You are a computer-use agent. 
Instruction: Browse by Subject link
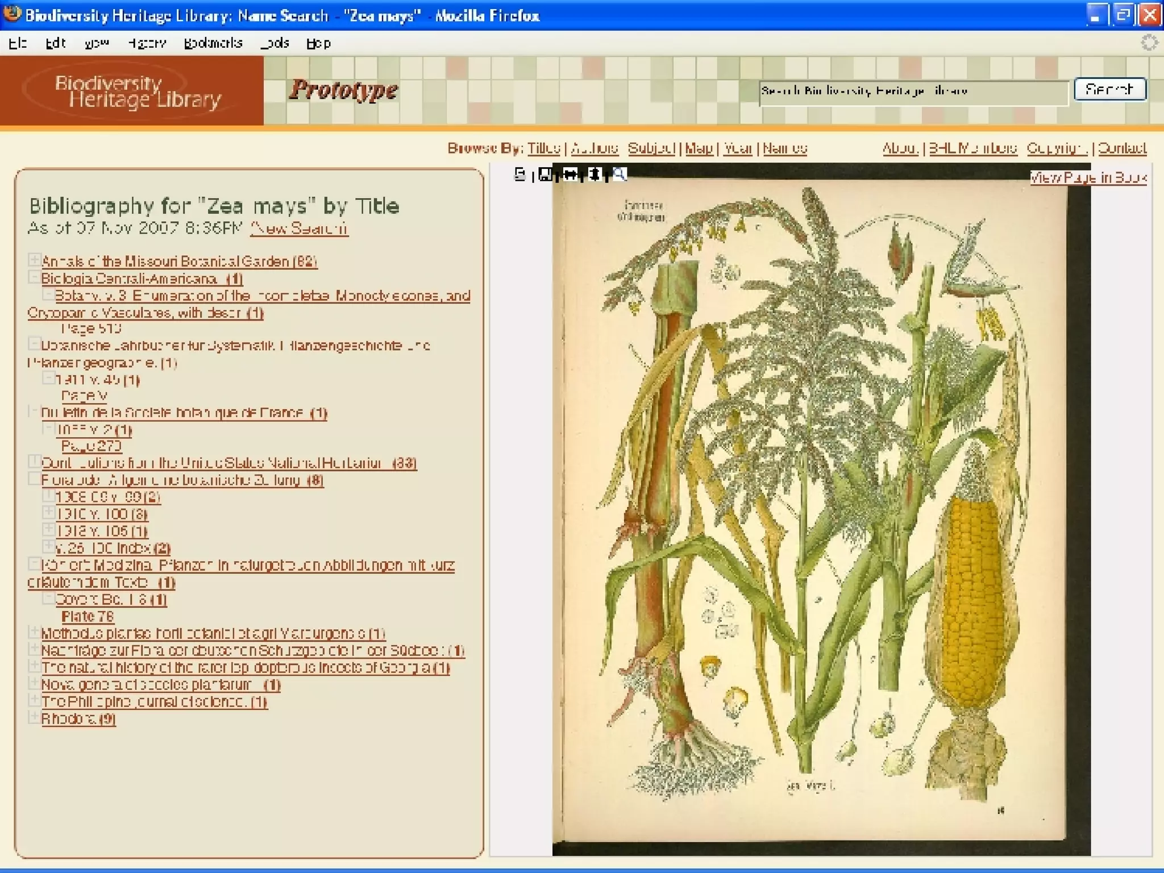[x=651, y=148]
